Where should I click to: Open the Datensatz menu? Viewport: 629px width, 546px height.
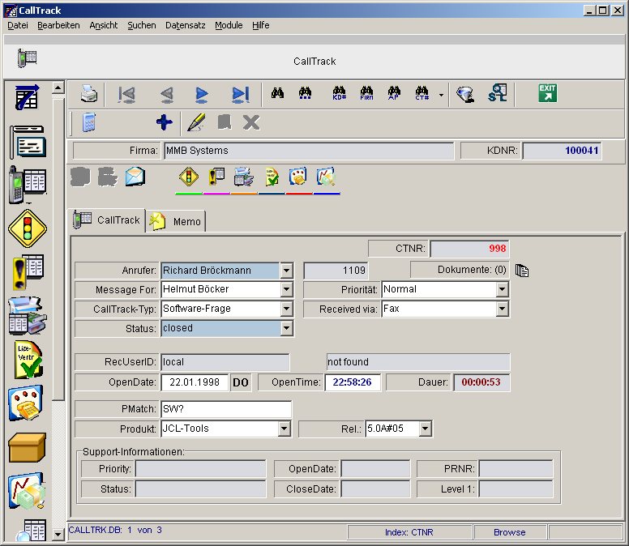pos(185,25)
